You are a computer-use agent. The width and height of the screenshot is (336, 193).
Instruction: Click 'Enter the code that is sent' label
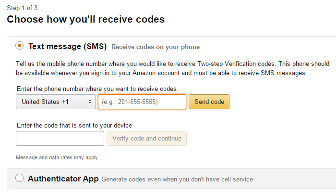pyautogui.click(x=74, y=125)
